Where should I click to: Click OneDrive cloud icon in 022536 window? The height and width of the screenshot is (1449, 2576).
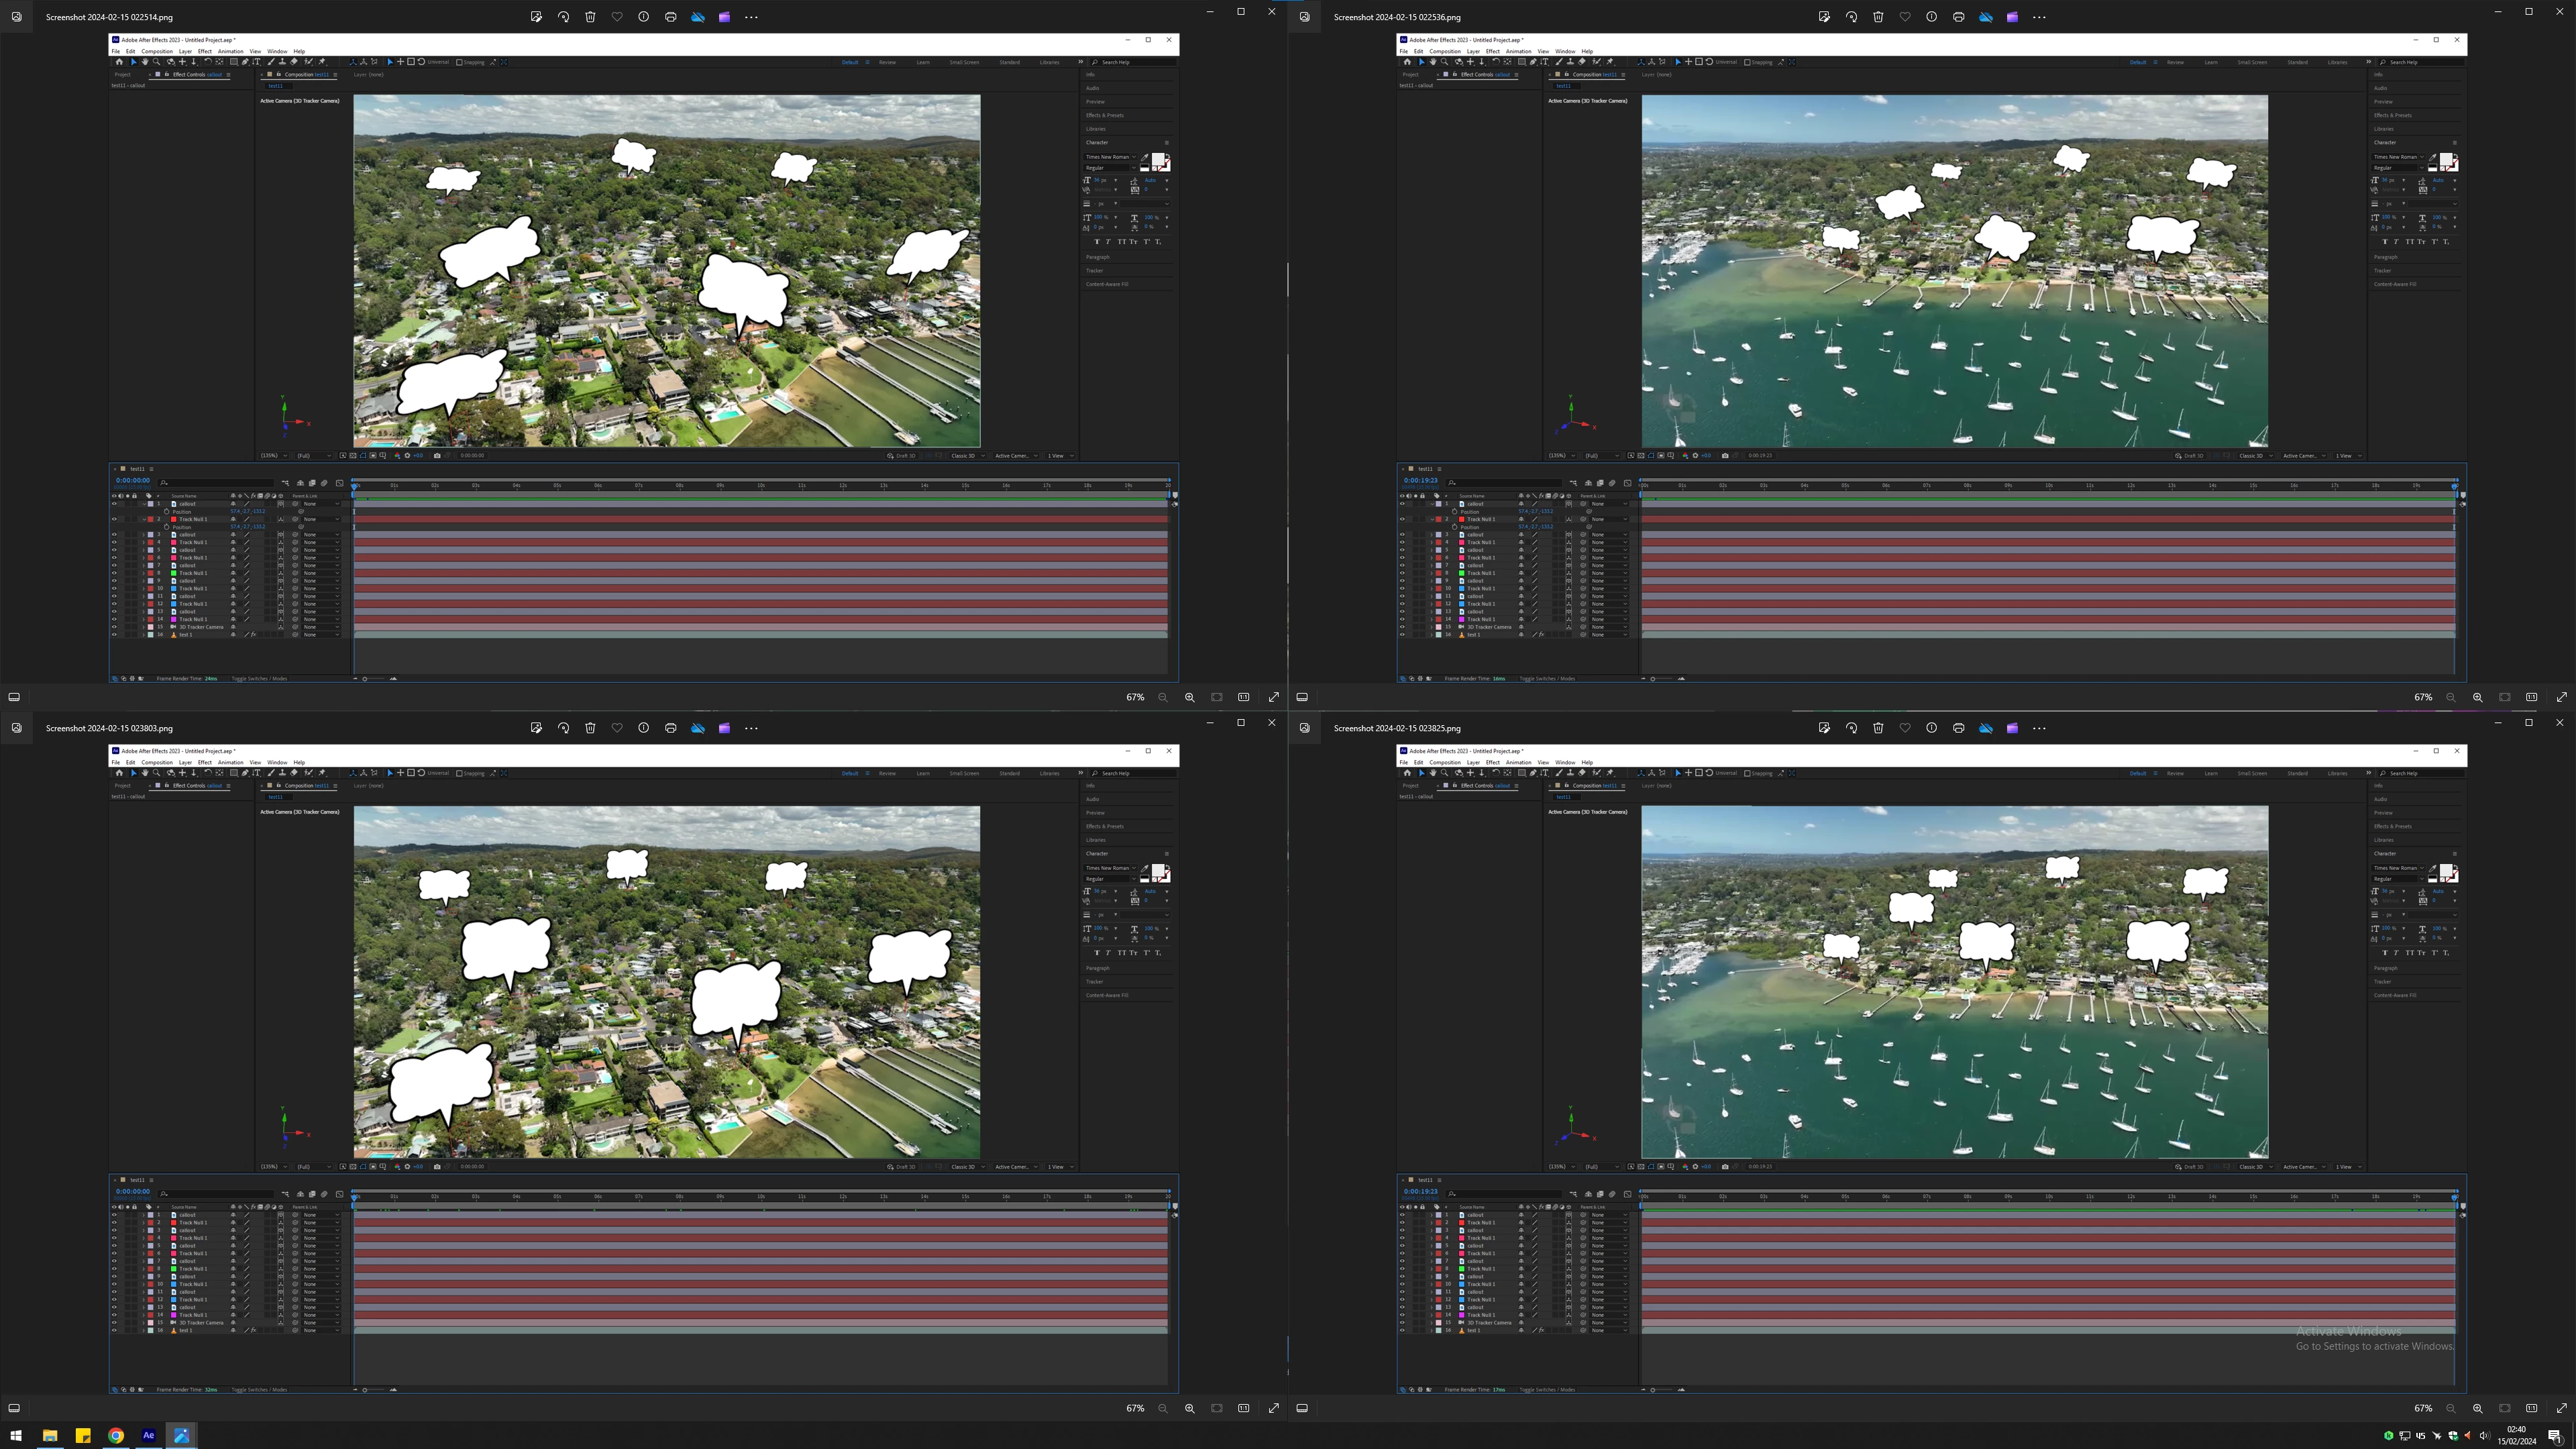tap(1986, 17)
